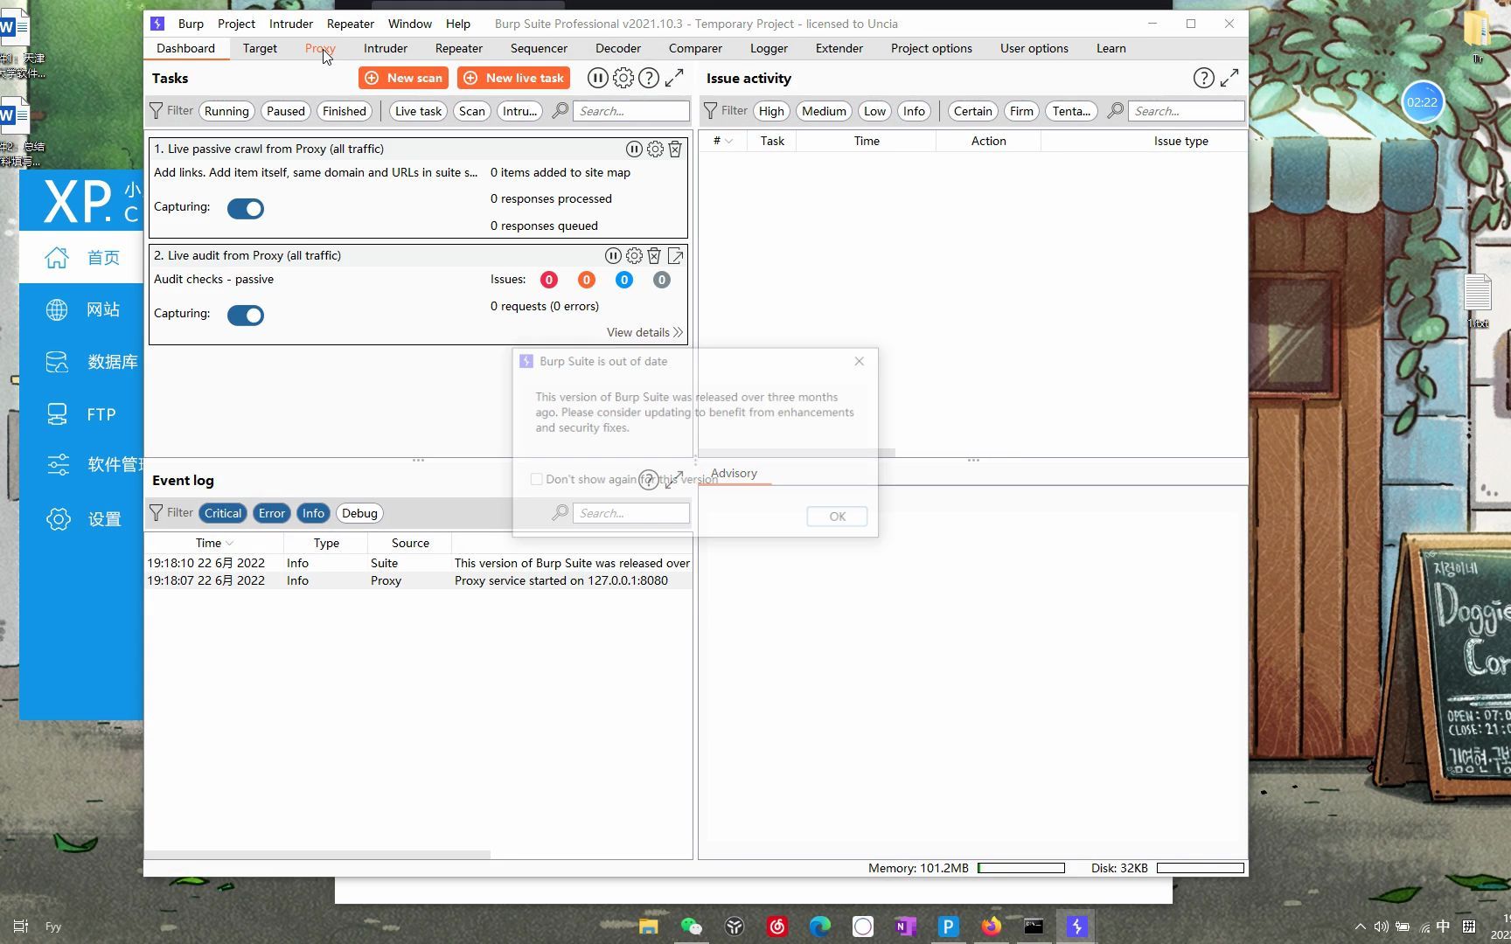The image size is (1511, 944).
Task: Open settings for Live audit task
Action: [x=634, y=256]
